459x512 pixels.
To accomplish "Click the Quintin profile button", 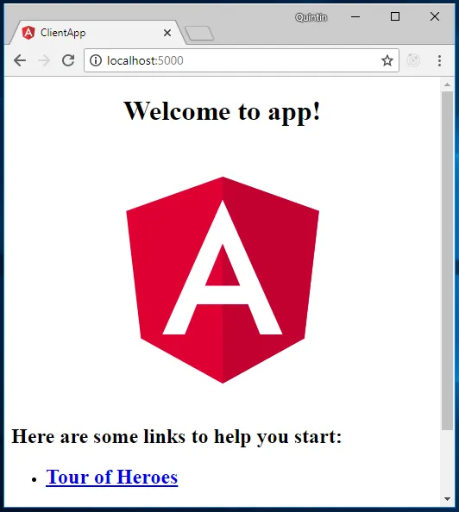I will click(311, 17).
